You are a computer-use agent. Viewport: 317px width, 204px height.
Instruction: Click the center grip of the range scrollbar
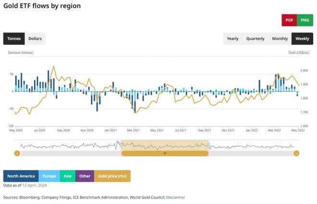(165, 153)
